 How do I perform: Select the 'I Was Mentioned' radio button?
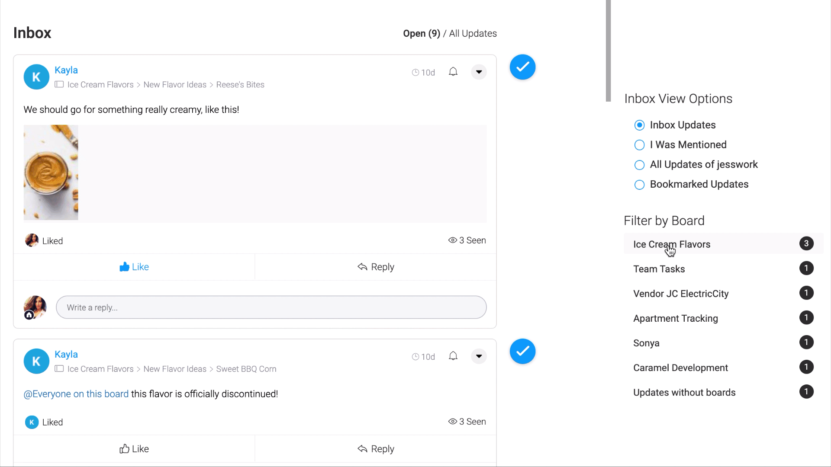639,145
